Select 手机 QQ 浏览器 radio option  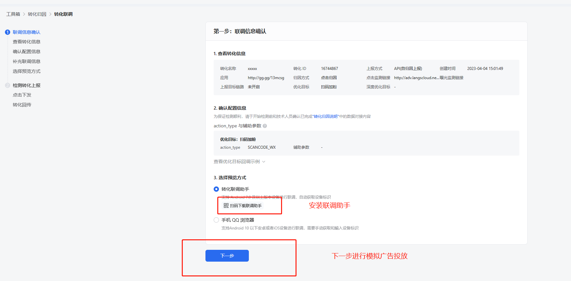216,220
